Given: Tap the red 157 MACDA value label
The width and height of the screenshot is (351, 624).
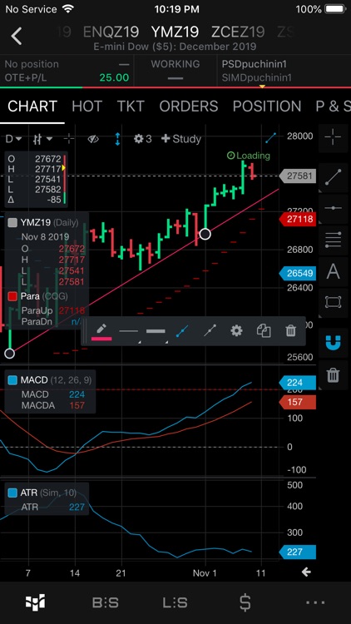Looking at the screenshot, I should click(x=298, y=403).
